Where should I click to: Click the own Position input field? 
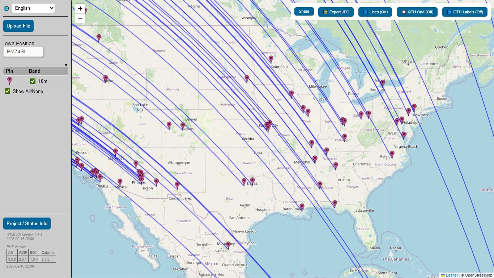point(23,52)
